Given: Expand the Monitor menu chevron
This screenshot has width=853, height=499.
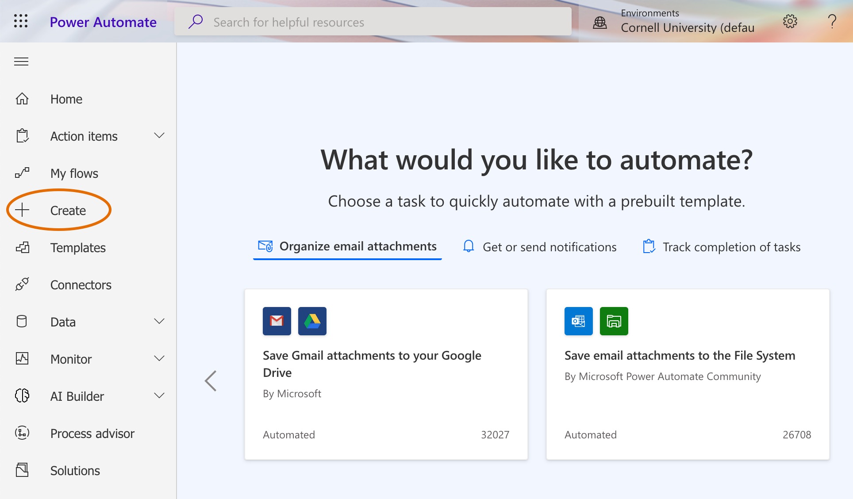Looking at the screenshot, I should (159, 358).
